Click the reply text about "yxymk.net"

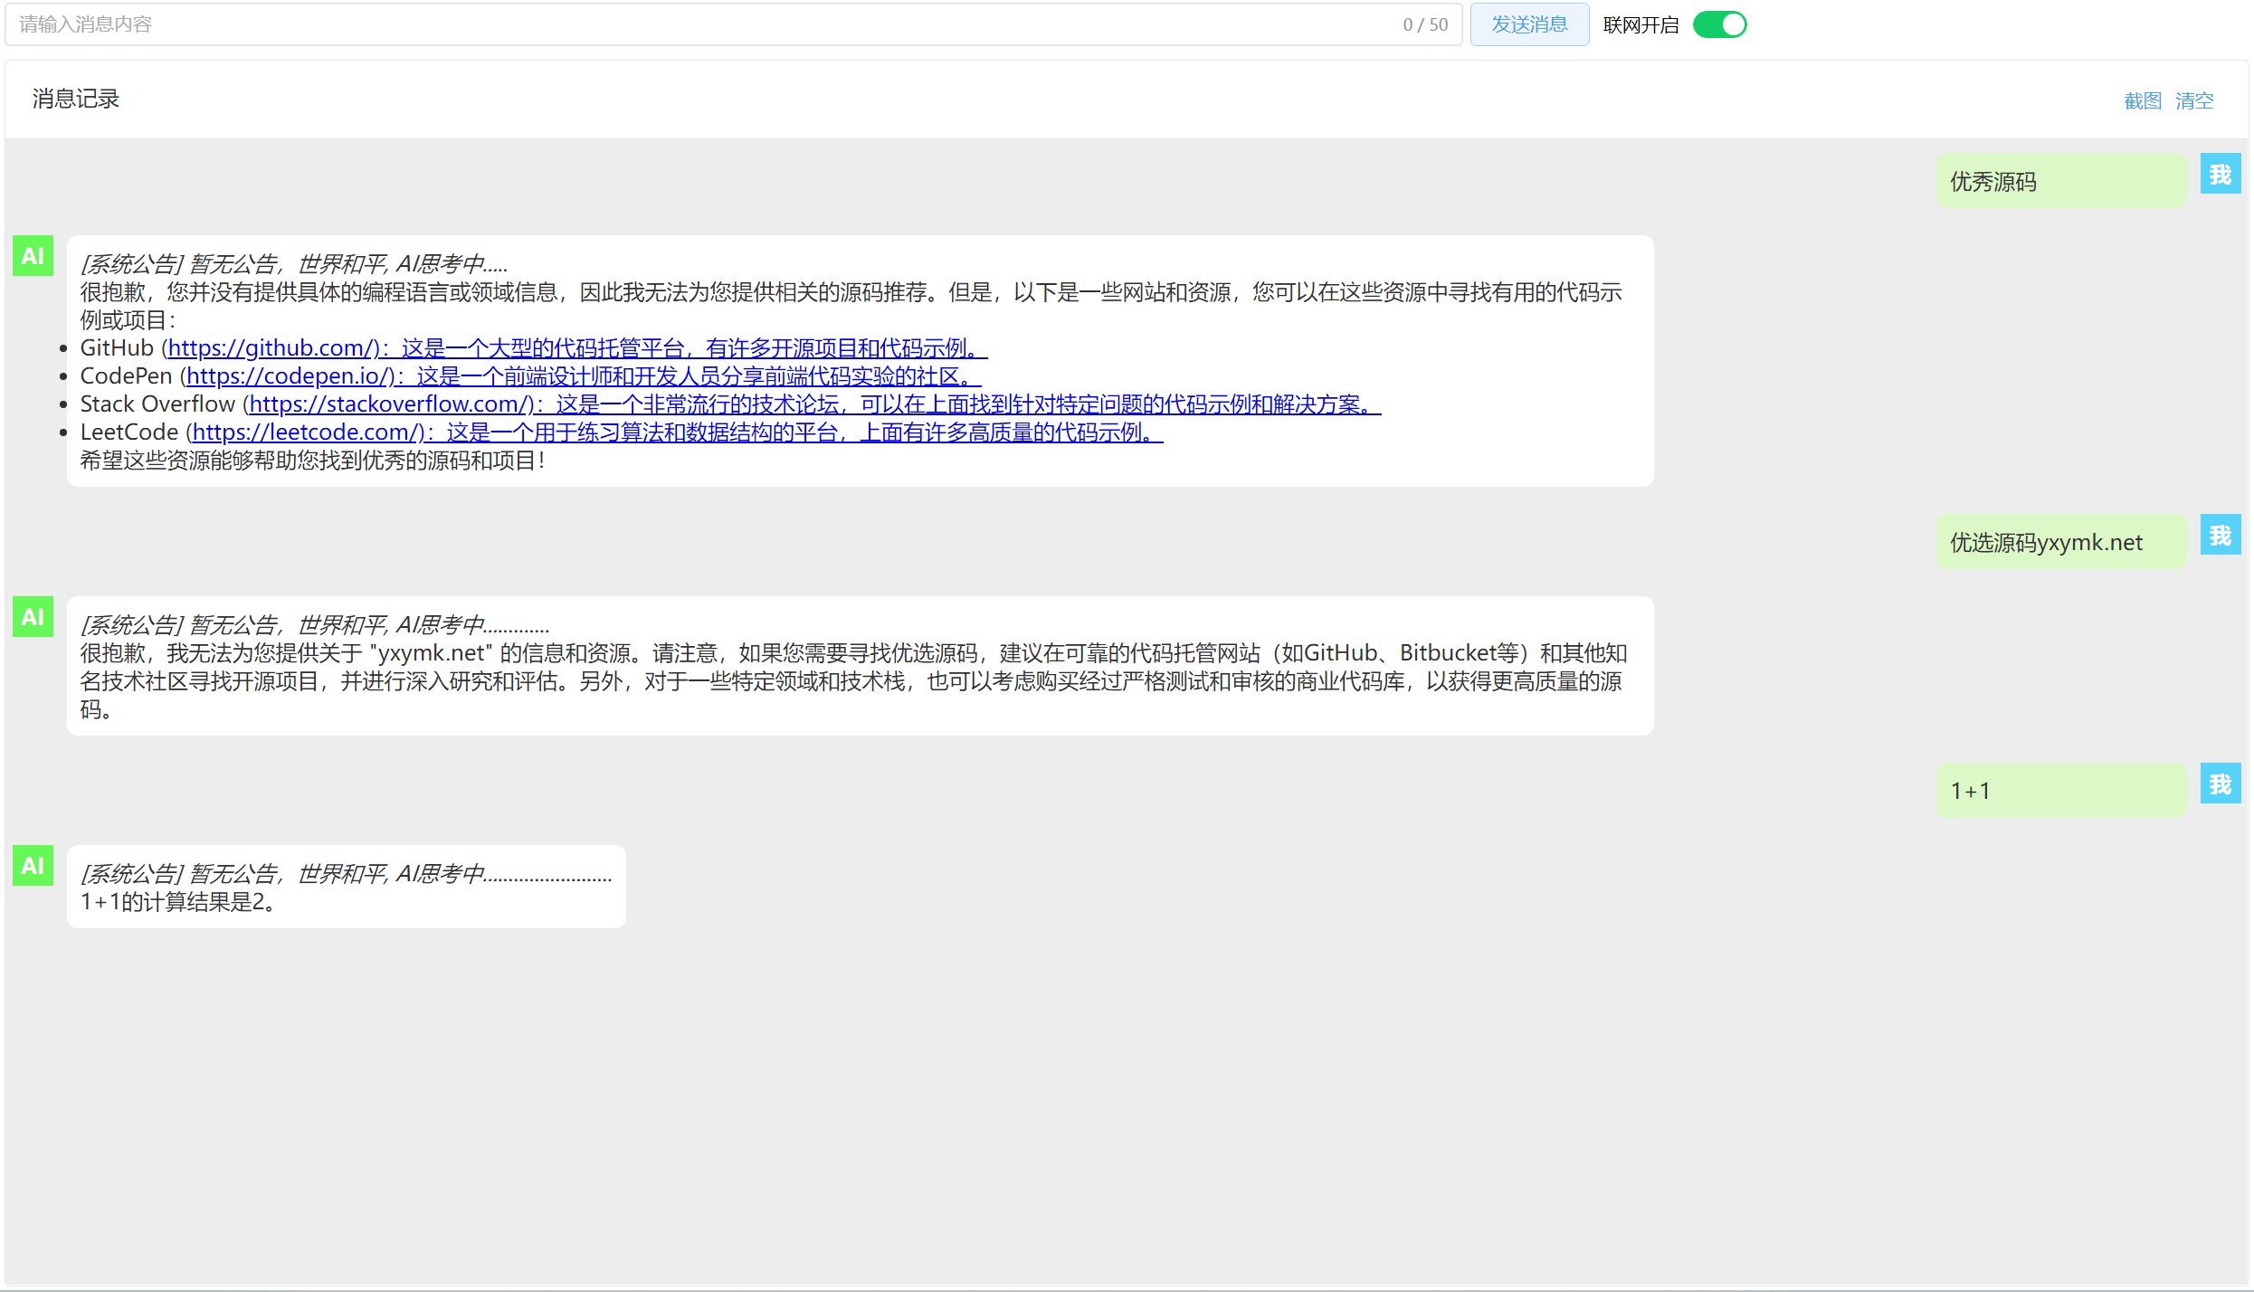[x=853, y=681]
